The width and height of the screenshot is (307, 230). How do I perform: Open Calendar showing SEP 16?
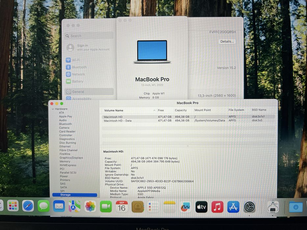click(122, 207)
